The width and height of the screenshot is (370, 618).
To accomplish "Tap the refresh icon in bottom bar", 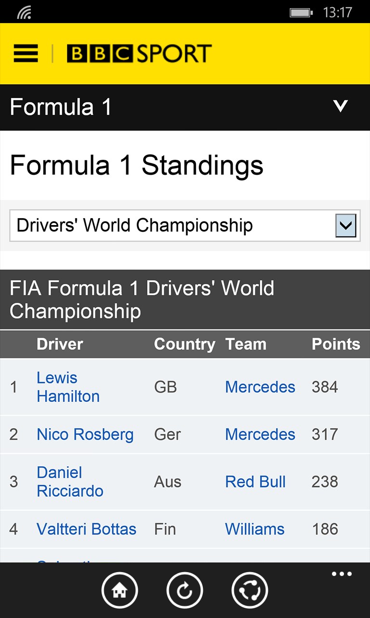I will [x=185, y=590].
